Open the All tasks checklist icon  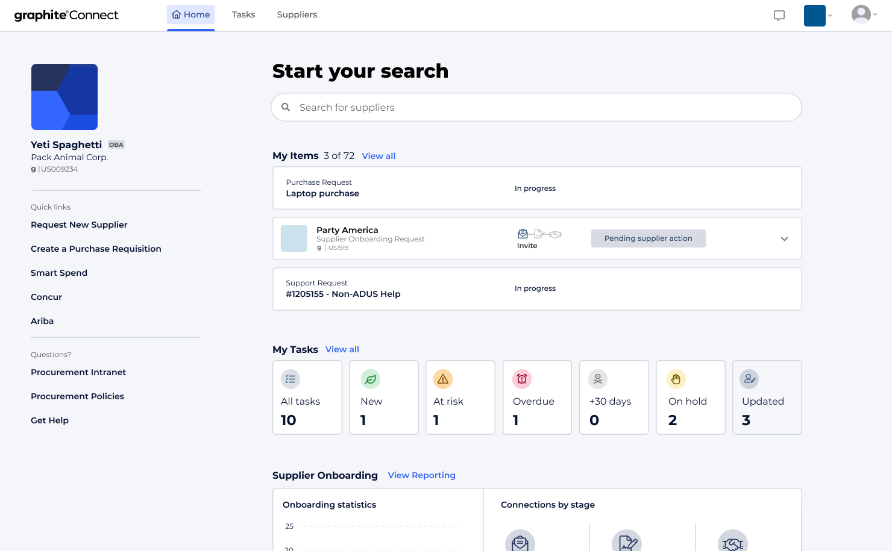[x=291, y=379]
